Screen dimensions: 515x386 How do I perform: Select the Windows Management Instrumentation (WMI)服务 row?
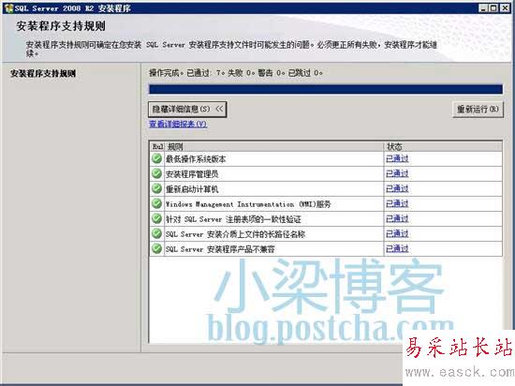(326, 204)
